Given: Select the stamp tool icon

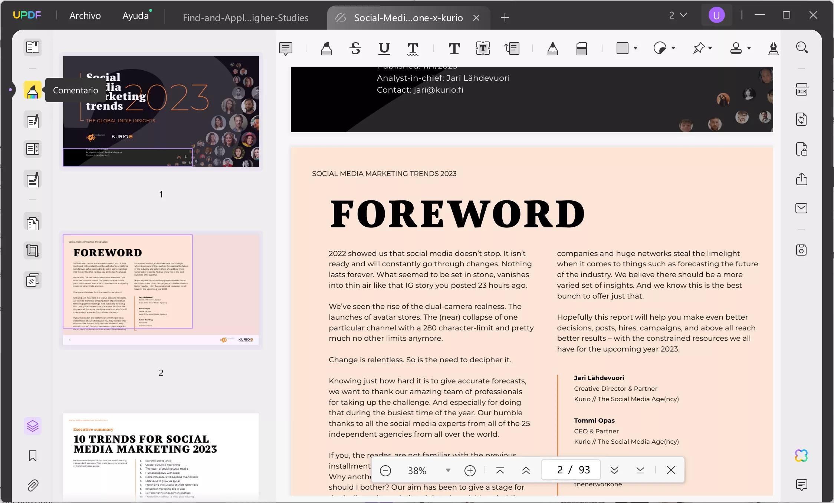Looking at the screenshot, I should [736, 48].
